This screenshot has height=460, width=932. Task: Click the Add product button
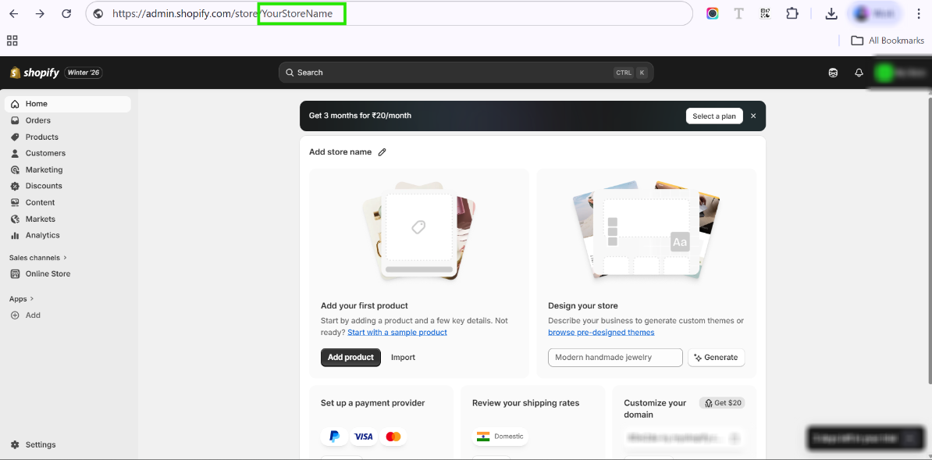point(350,357)
